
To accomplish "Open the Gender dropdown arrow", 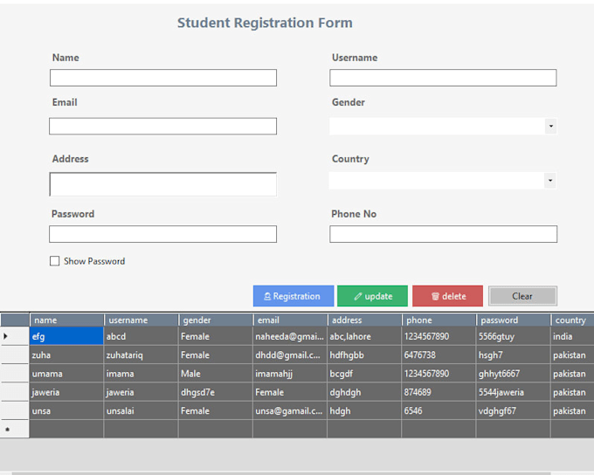I will 551,126.
